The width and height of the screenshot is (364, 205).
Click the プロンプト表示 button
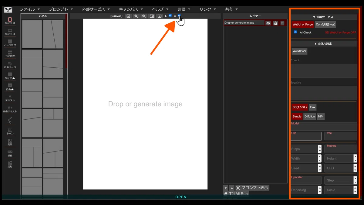click(252, 188)
